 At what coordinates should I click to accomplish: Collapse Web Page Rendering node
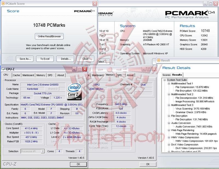pyautogui.click(x=169, y=130)
